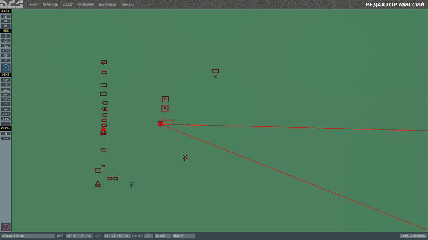Click the latitude 45° 5' 7" N field

point(79,236)
